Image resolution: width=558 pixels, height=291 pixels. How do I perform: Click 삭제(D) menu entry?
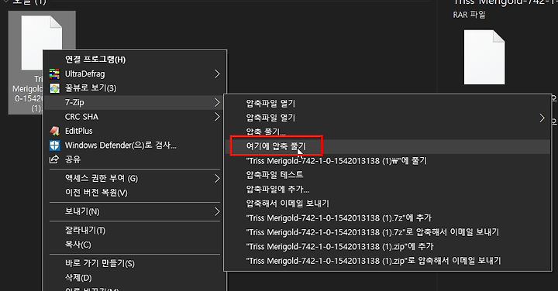135,278
